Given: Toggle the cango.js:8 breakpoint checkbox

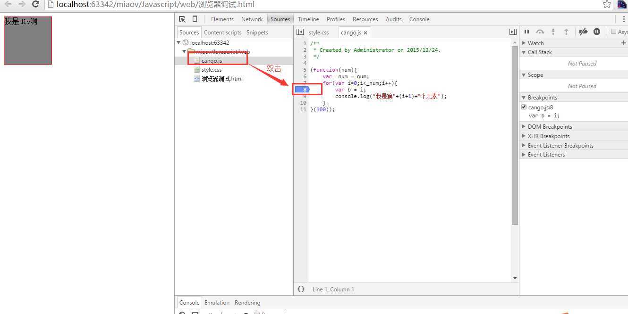Looking at the screenshot, I should pyautogui.click(x=524, y=107).
